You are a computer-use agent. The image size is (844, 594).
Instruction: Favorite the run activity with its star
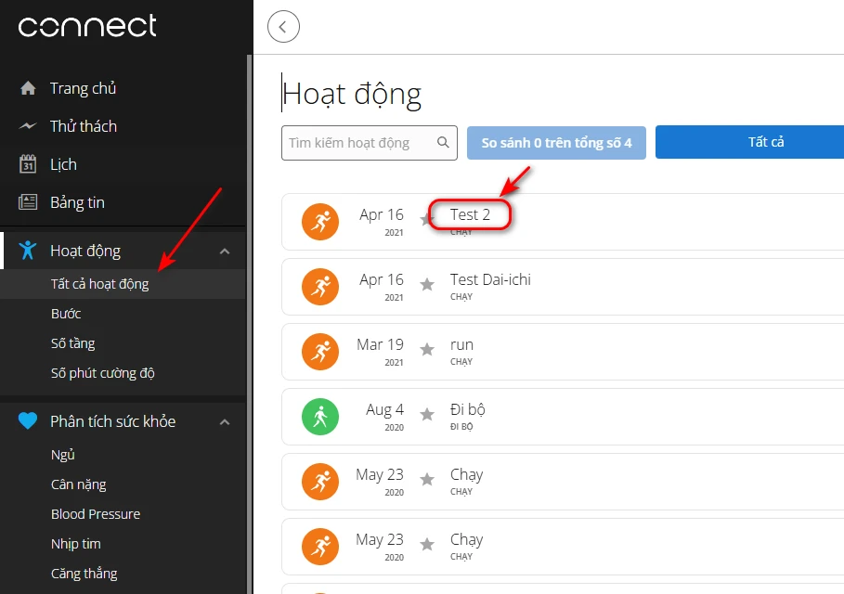427,350
